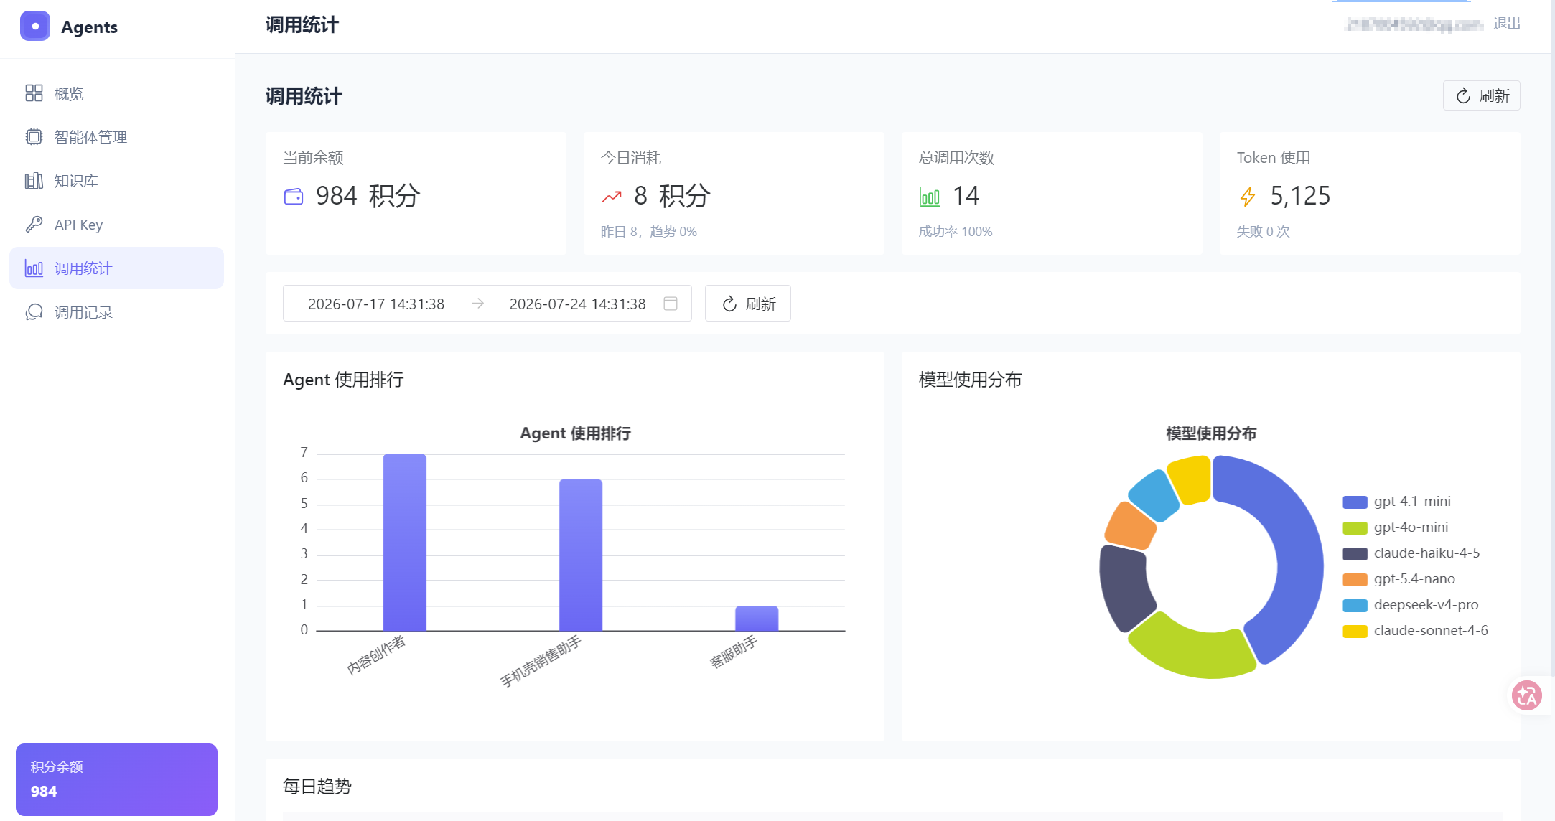This screenshot has width=1555, height=821.
Task: Click 刷新 button beside the date range
Action: coord(747,304)
